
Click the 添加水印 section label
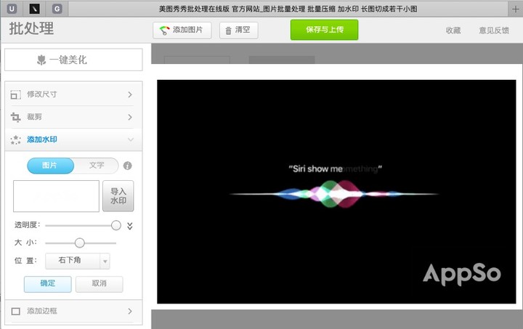42,139
